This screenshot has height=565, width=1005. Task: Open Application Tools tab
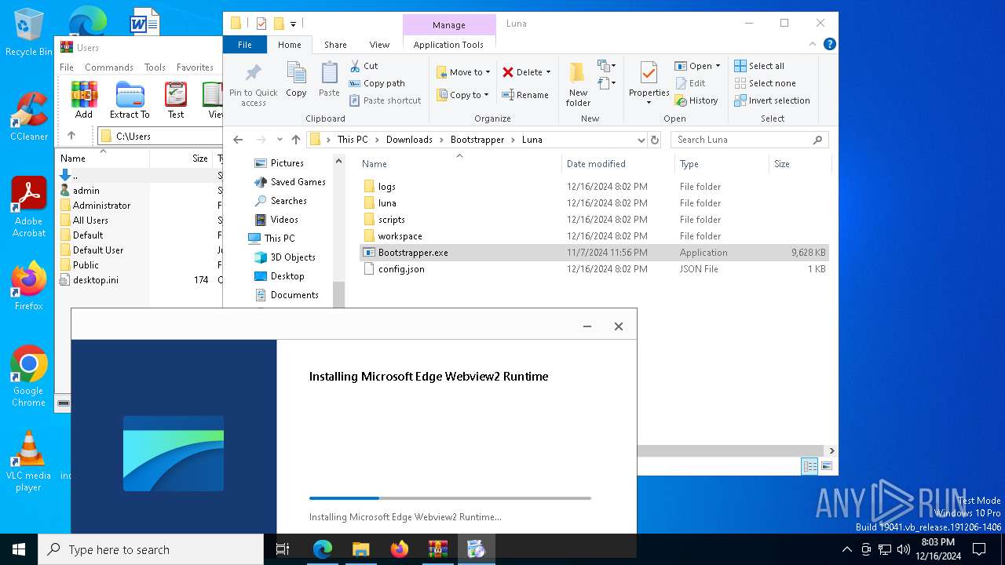(x=448, y=45)
